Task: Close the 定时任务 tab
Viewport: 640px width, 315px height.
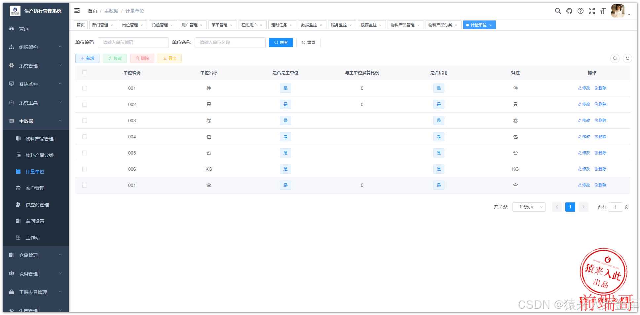Action: point(291,25)
